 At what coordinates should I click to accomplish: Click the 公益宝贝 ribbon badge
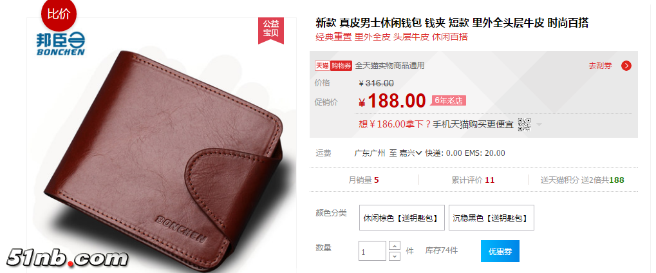pyautogui.click(x=270, y=30)
